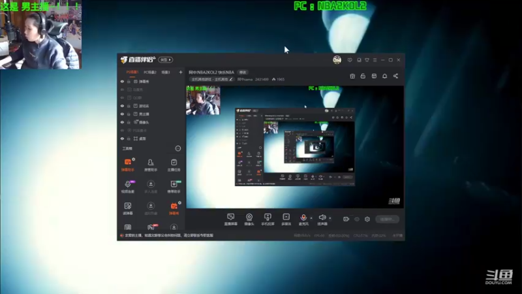Screen dimensions: 522x294
Task: Add a new scene with plus
Action: pos(181,72)
